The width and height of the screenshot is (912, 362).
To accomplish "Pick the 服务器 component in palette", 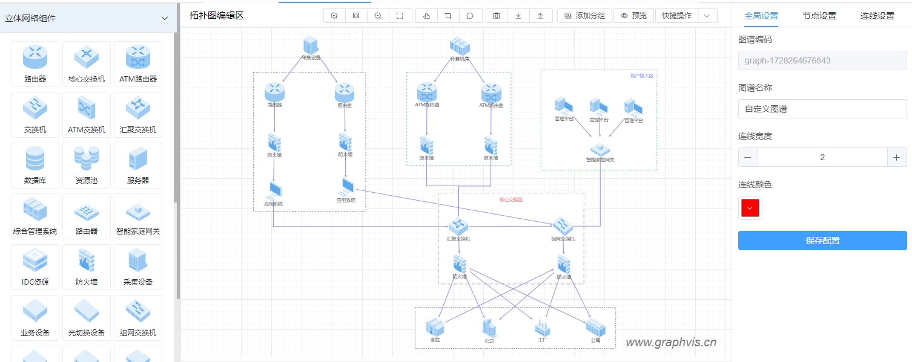I will 138,166.
